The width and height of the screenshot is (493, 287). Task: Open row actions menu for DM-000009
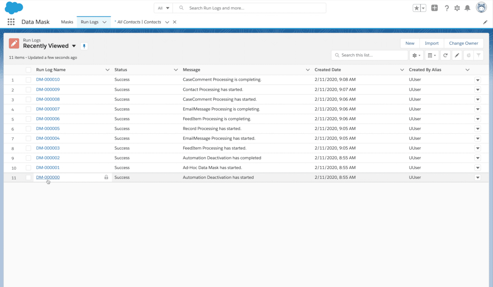477,90
